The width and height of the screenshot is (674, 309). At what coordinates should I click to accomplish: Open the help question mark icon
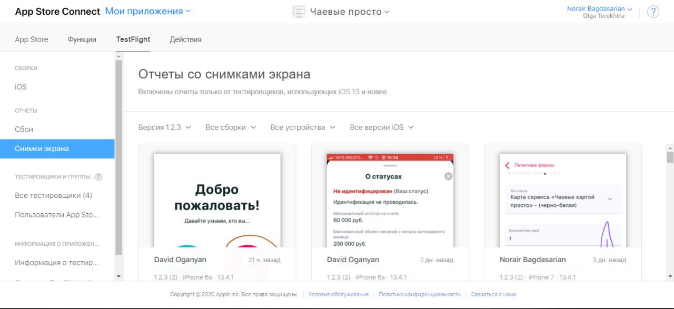click(653, 12)
